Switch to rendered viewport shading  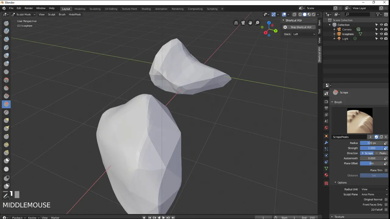(313, 14)
